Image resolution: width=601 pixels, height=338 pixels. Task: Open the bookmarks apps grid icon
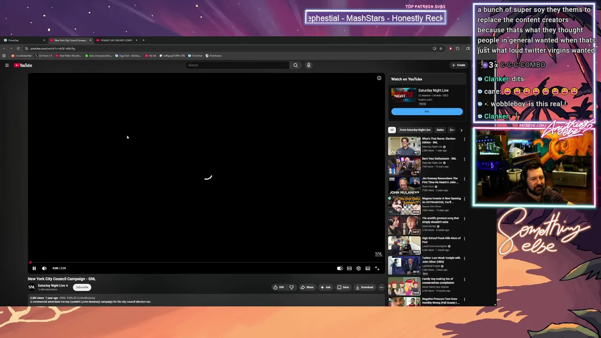coord(4,55)
